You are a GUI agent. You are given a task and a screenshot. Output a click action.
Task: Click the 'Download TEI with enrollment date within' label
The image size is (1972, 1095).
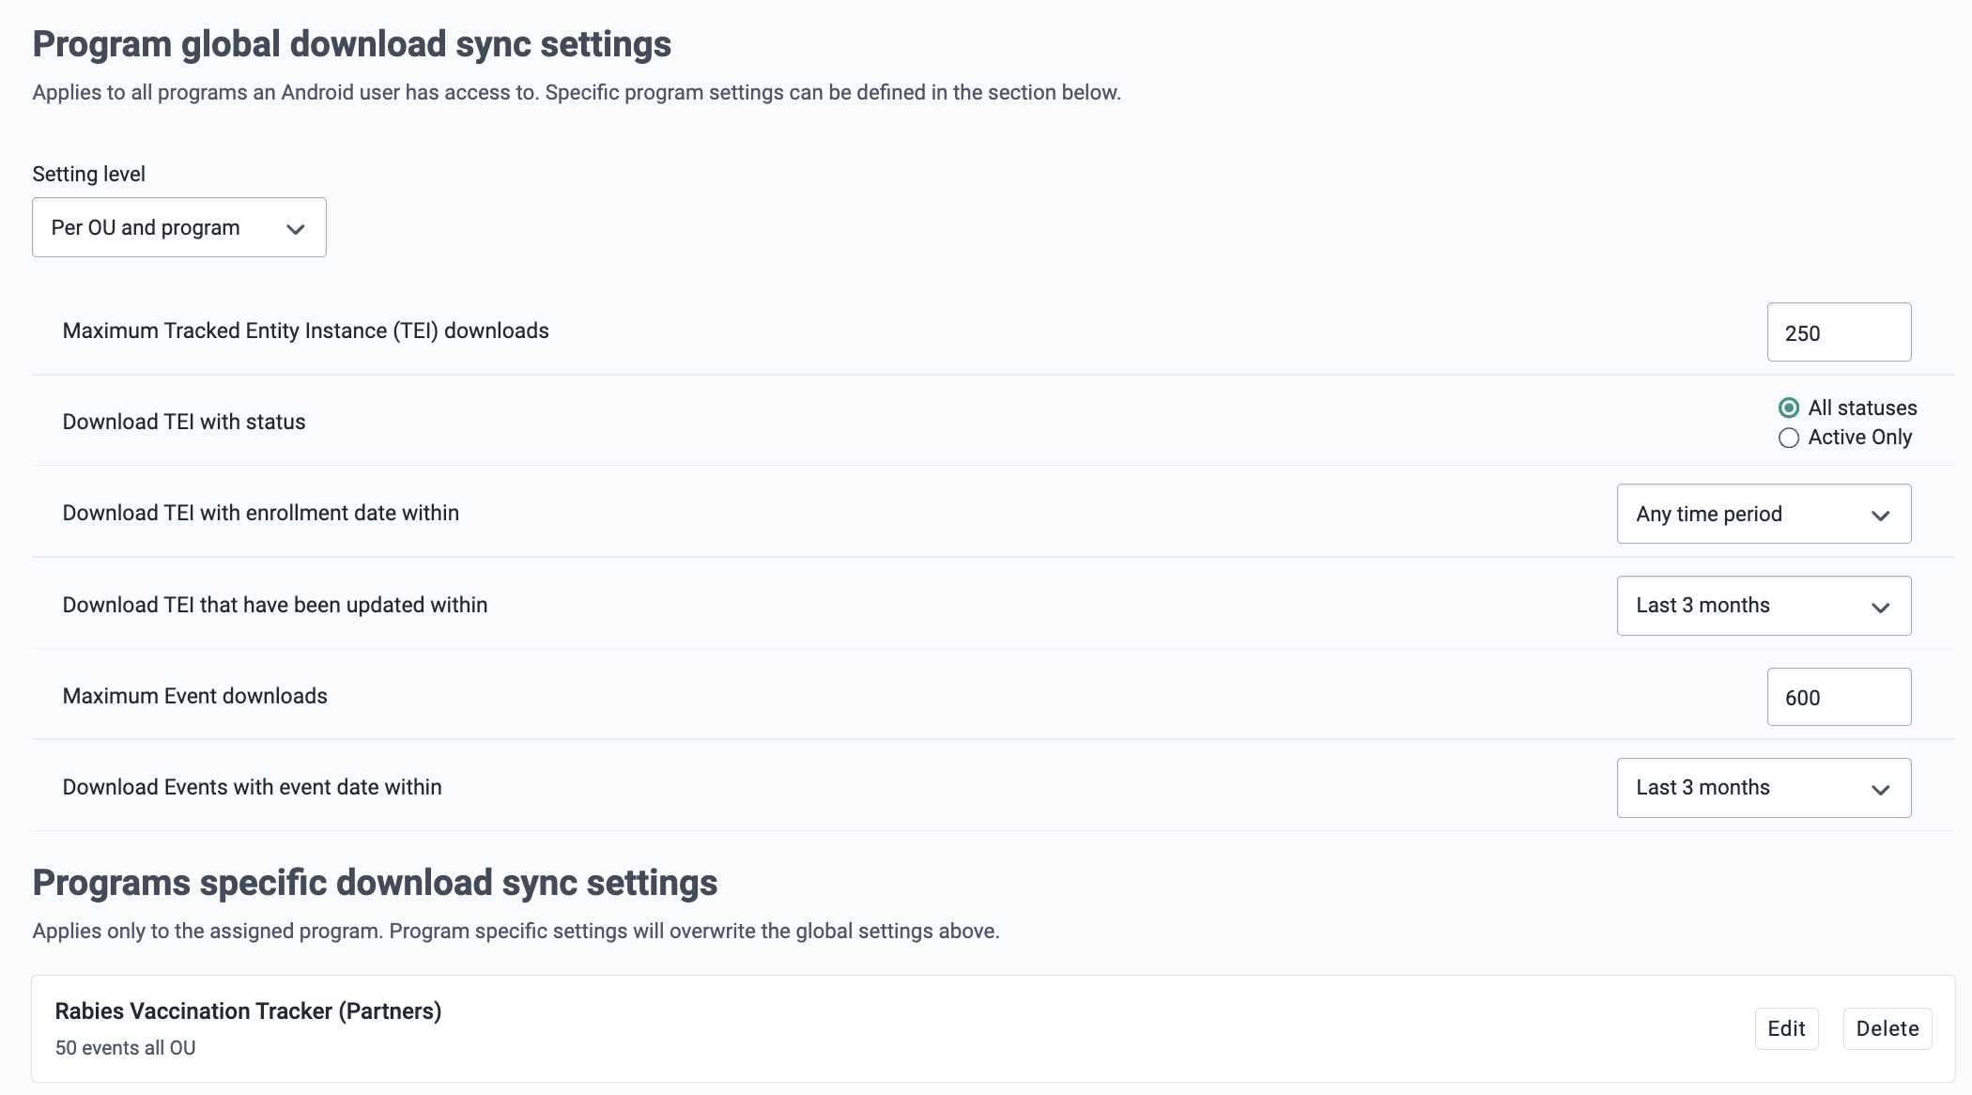point(260,513)
